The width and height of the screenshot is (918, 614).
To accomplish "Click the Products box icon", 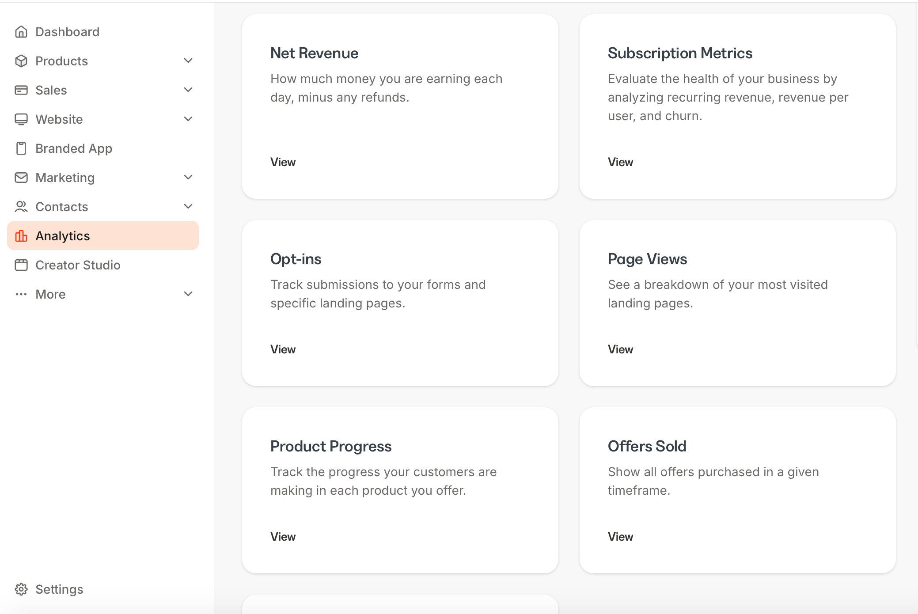I will point(21,61).
